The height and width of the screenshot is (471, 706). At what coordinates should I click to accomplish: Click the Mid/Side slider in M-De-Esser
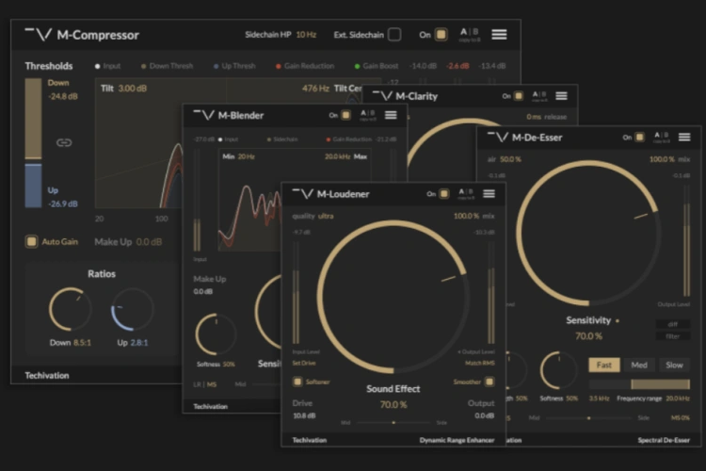(589, 418)
